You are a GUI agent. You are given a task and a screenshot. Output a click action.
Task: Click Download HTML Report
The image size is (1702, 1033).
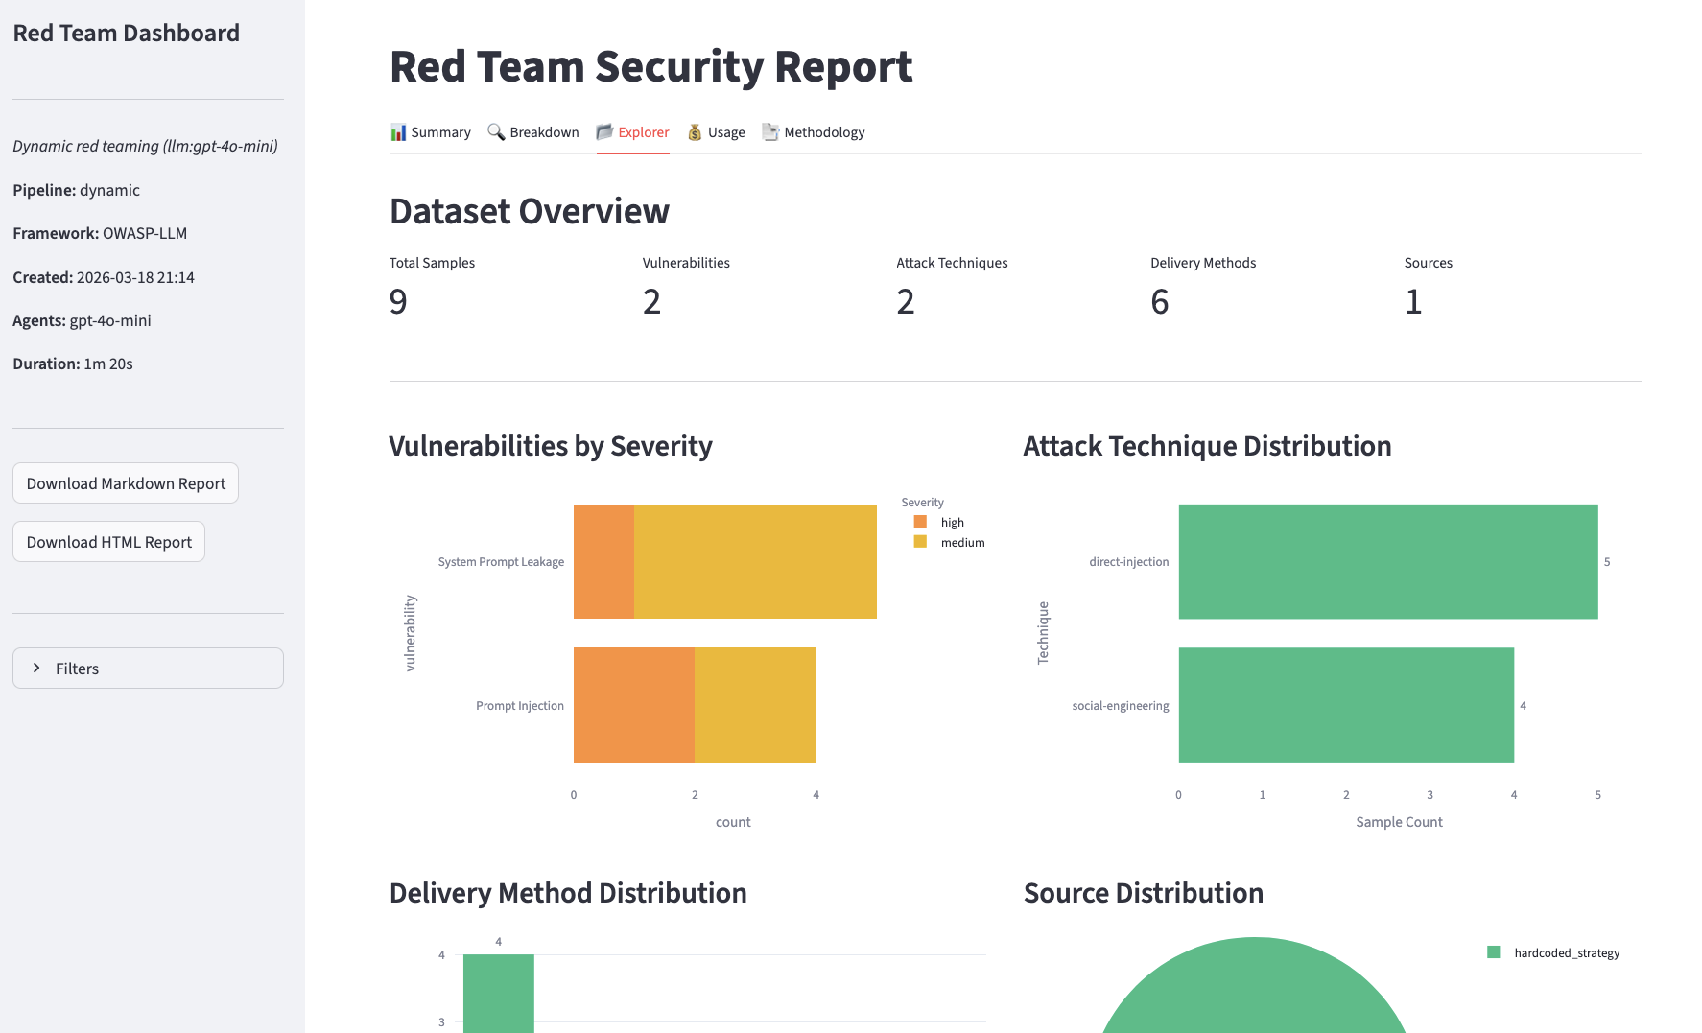pos(108,541)
